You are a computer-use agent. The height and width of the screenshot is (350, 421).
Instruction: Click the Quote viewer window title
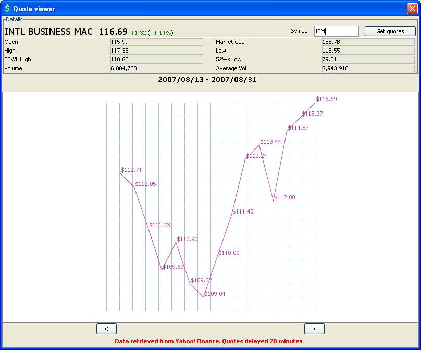tap(34, 9)
